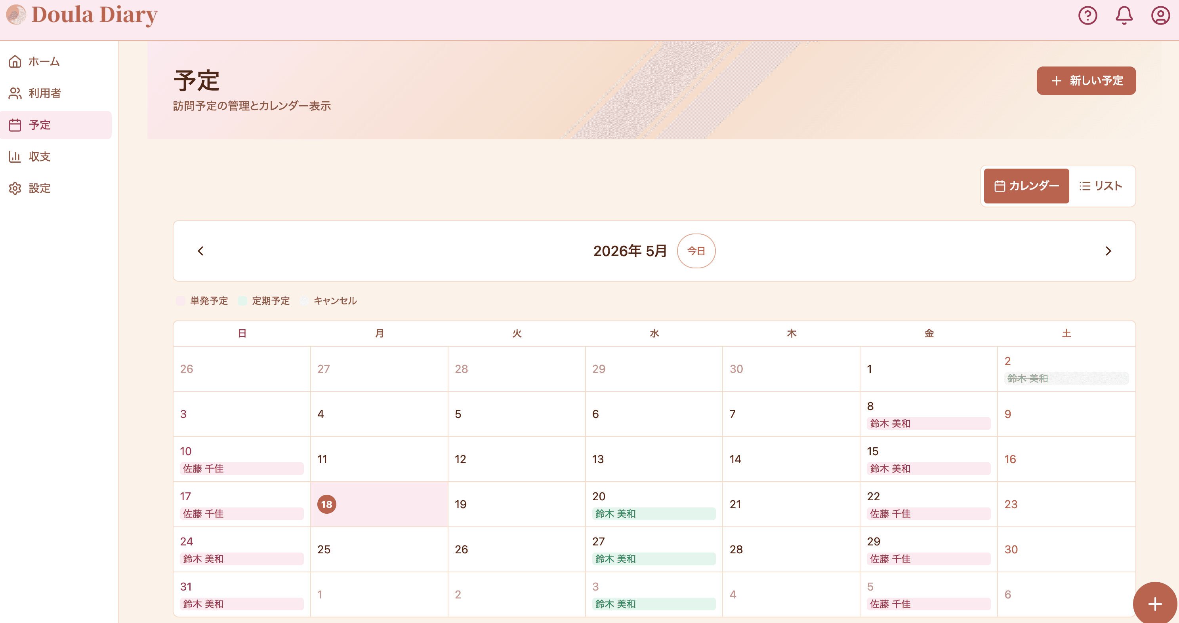Click the home icon in sidebar
Viewport: 1179px width, 623px height.
(x=15, y=61)
